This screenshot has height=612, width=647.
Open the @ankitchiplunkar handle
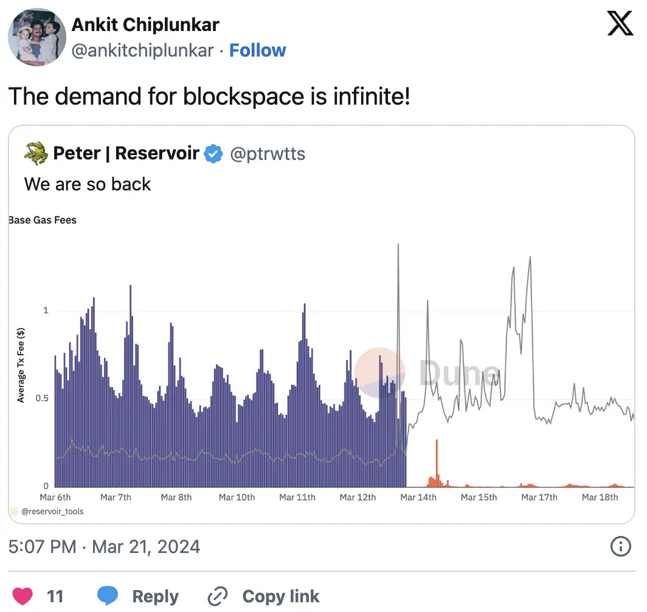pyautogui.click(x=142, y=50)
